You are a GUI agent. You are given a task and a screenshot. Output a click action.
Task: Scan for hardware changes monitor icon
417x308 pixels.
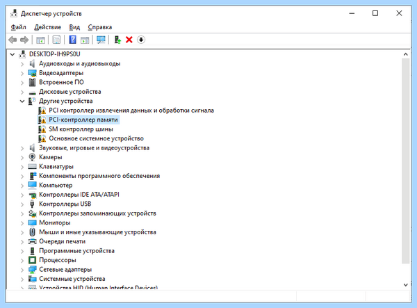101,40
